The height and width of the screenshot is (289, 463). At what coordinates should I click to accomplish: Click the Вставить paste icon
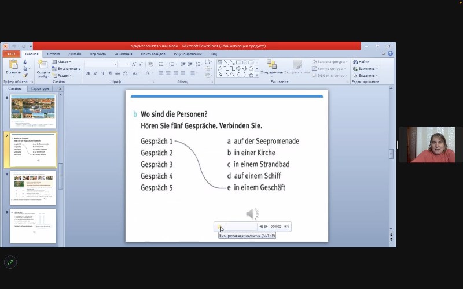click(13, 66)
